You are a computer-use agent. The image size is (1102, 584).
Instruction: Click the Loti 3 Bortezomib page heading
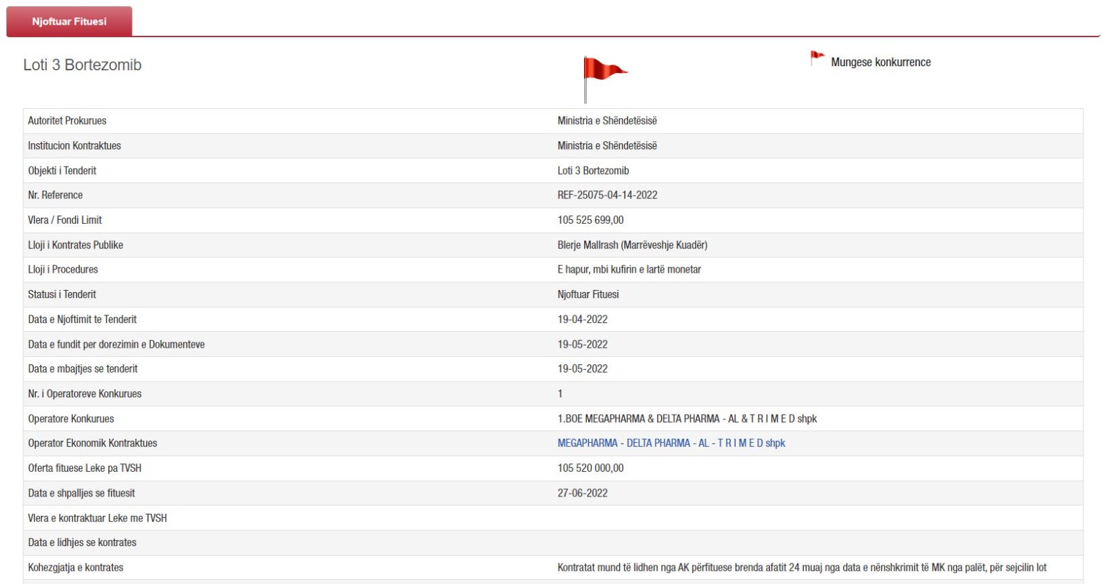(x=83, y=65)
